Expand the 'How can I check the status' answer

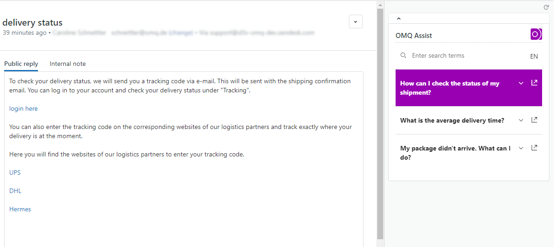[521, 83]
